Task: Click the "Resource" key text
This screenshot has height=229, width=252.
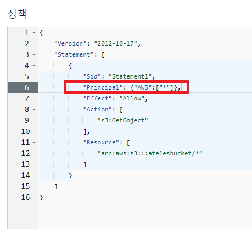Action: coord(101,142)
